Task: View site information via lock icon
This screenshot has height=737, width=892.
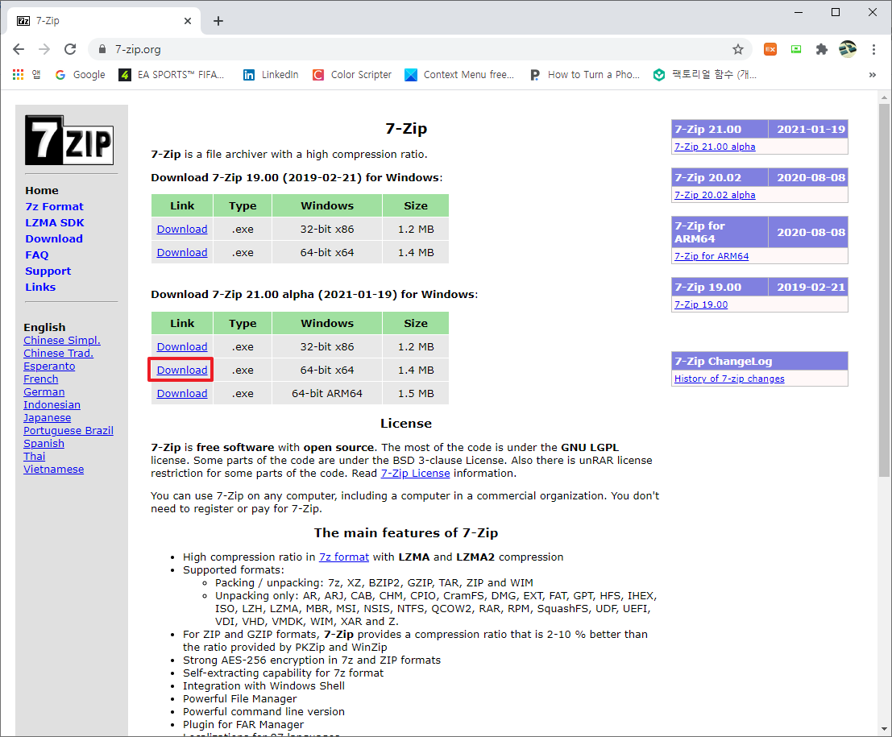Action: 102,49
